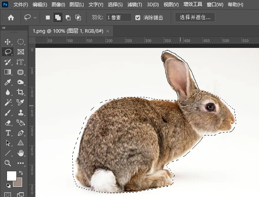The height and width of the screenshot is (197, 259).
Task: Select the Pen tool
Action: point(21,133)
